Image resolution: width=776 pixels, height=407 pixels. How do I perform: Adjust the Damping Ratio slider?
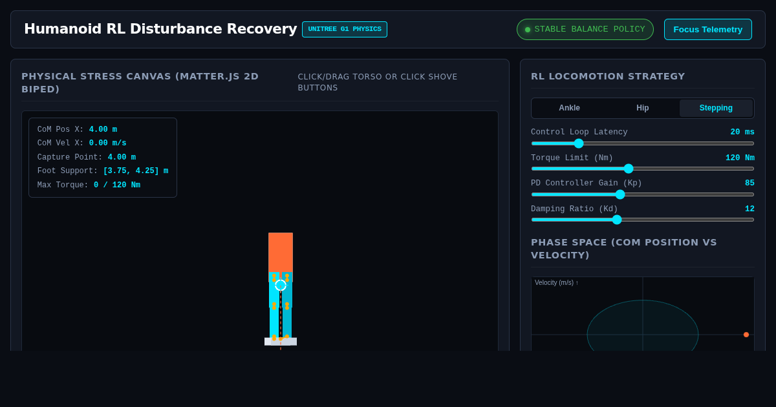[643, 220]
